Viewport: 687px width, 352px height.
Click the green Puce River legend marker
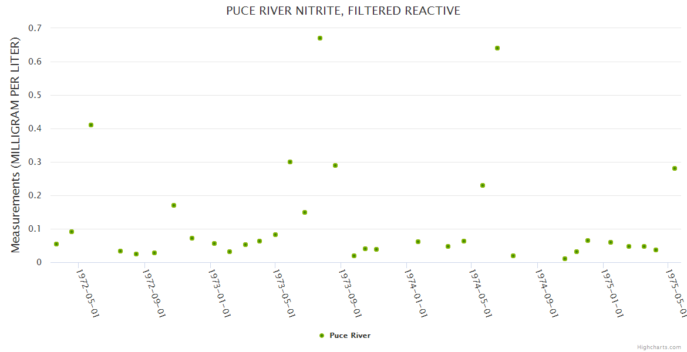tap(321, 336)
